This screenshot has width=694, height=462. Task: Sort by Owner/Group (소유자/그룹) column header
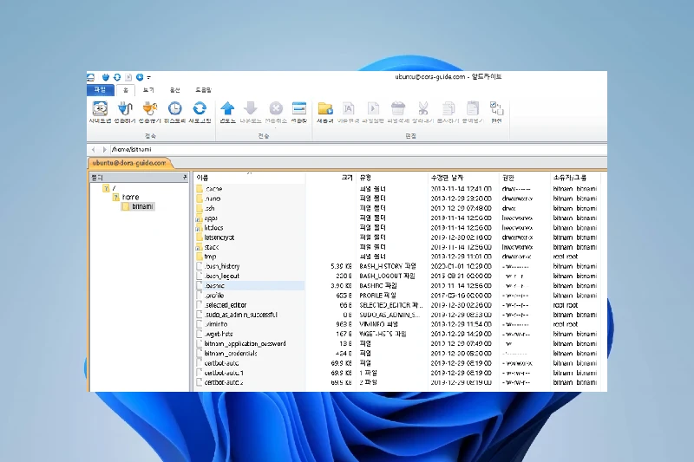click(575, 178)
